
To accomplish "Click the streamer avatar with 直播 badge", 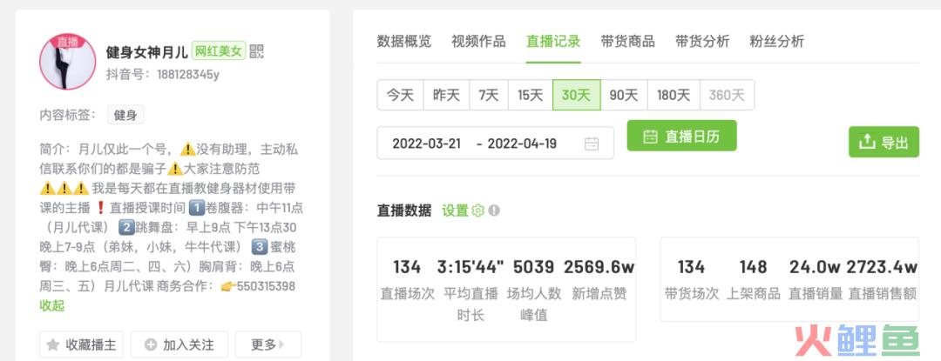I will [x=68, y=62].
